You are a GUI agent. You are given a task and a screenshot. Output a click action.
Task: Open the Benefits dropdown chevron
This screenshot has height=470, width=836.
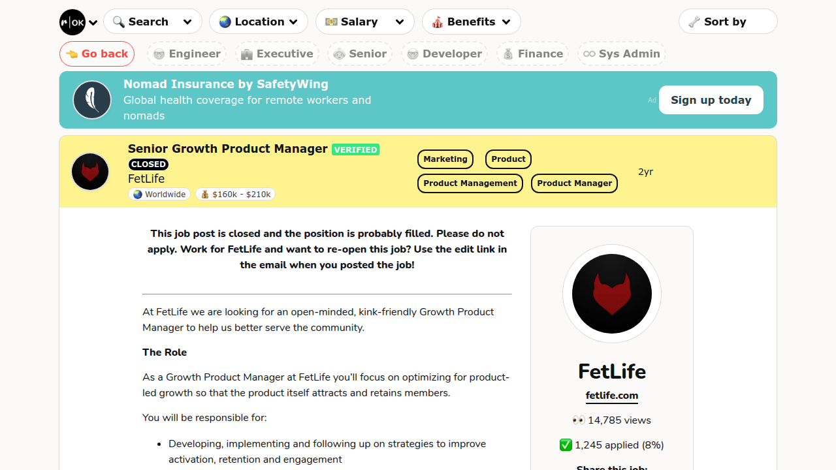pos(506,22)
